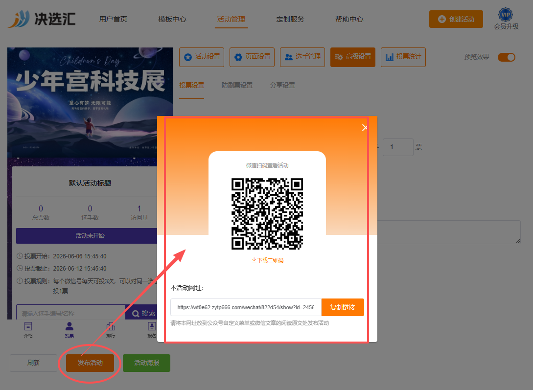Switch to 分享设置 tab
Image resolution: width=533 pixels, height=390 pixels.
point(282,85)
